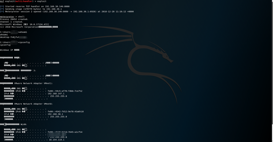Click '(c) 2018 Microsoft Corporation' line
This screenshot has width=273, height=142.
29,27
